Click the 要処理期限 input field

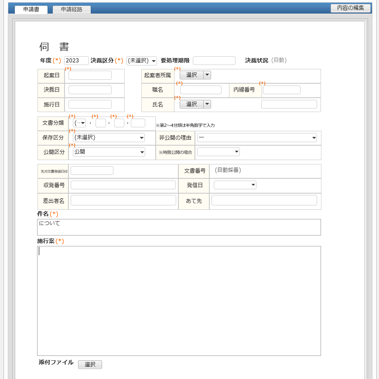click(x=214, y=60)
